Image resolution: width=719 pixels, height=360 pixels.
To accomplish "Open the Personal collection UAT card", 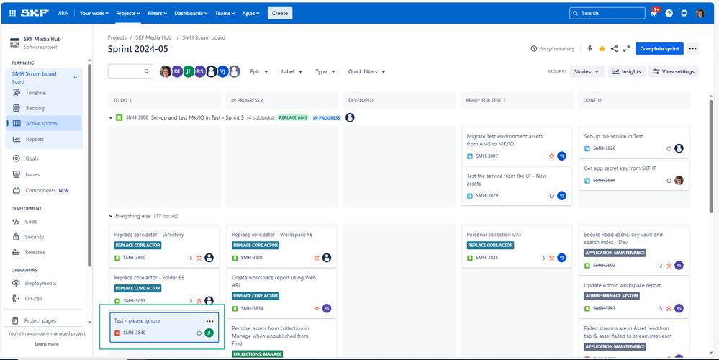I will (x=516, y=247).
